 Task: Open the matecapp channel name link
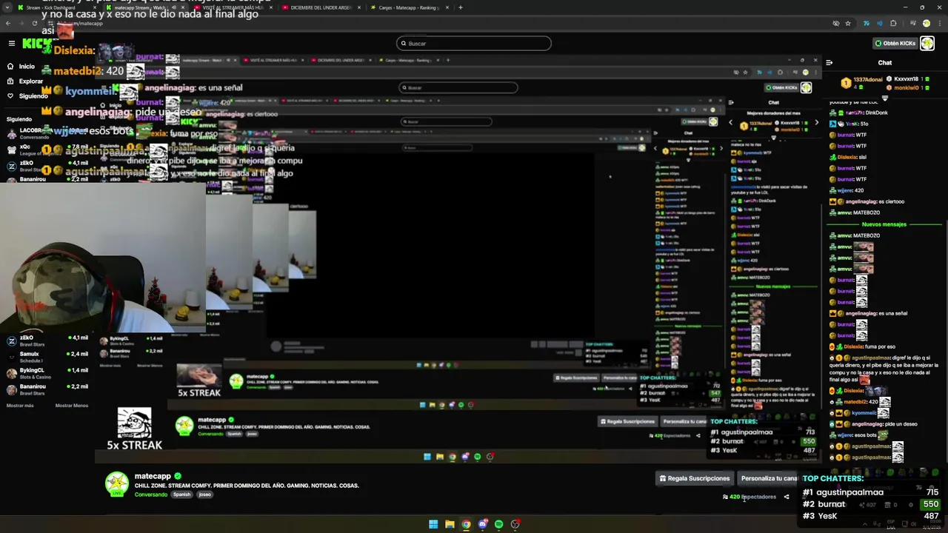[153, 476]
